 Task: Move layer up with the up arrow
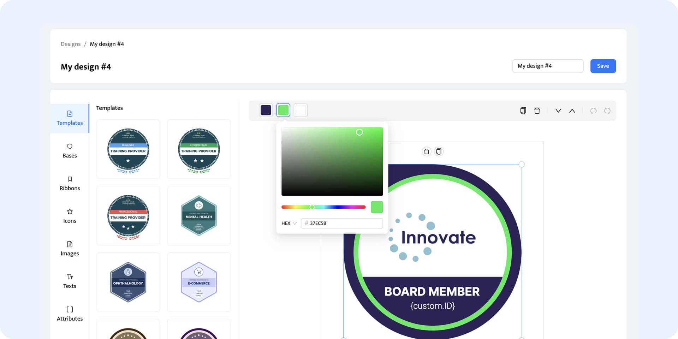572,111
